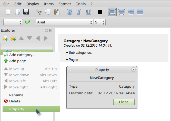Add page via Explorer toolbar star icon

coord(13,38)
